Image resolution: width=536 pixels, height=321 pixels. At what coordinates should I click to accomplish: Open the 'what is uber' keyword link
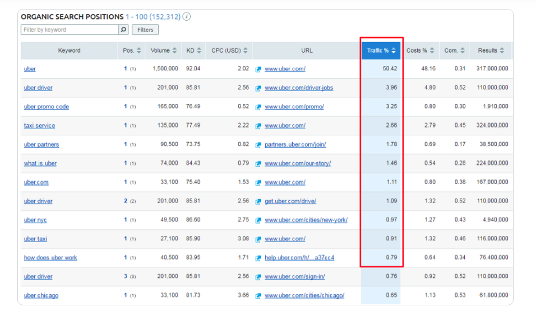pos(40,163)
